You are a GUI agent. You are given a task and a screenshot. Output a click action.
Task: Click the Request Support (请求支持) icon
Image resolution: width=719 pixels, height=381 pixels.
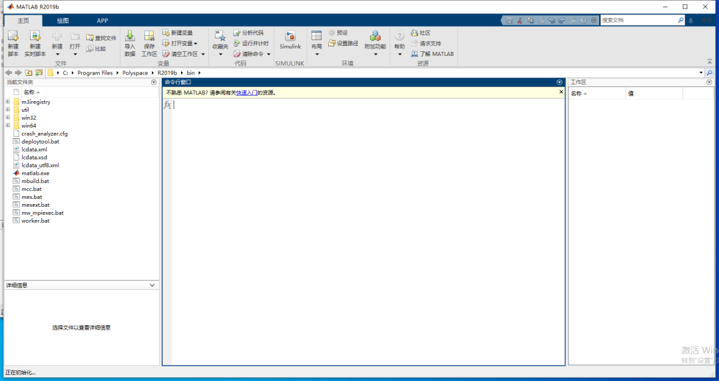pos(415,43)
